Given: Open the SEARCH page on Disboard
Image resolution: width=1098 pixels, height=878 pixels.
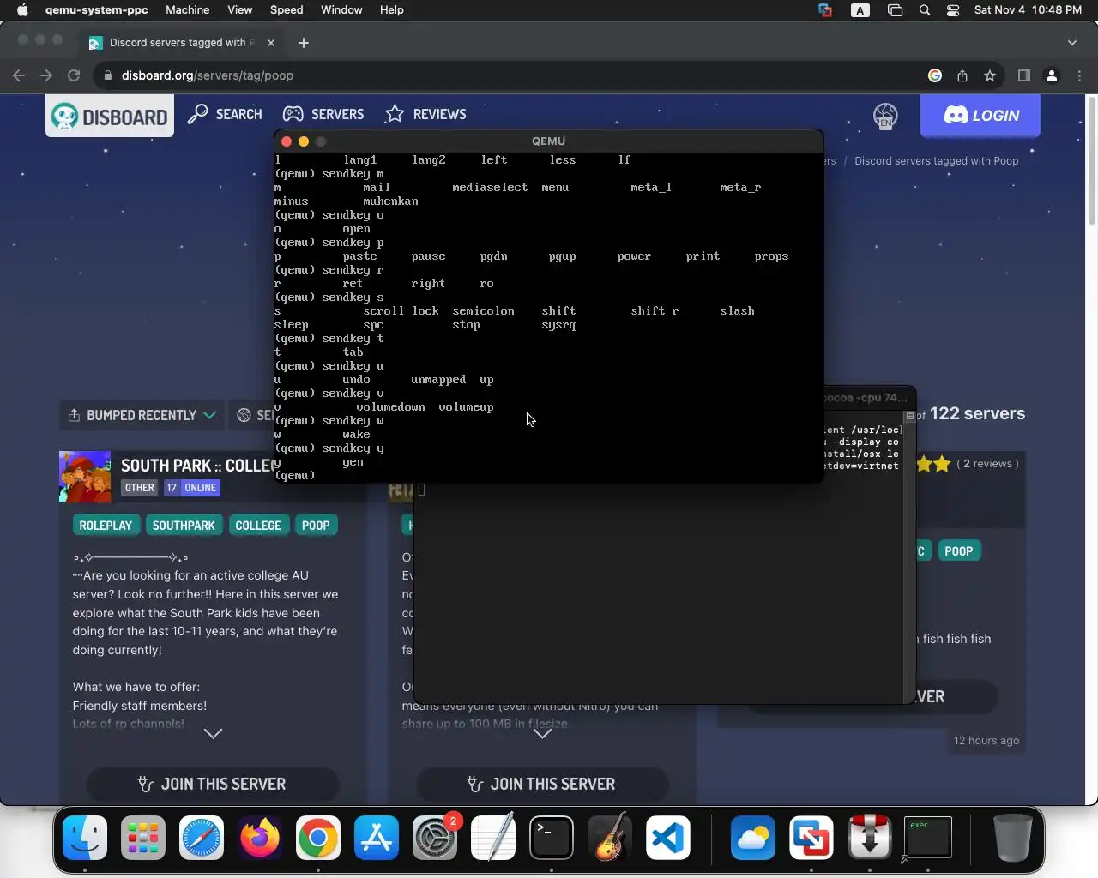Looking at the screenshot, I should 225,114.
